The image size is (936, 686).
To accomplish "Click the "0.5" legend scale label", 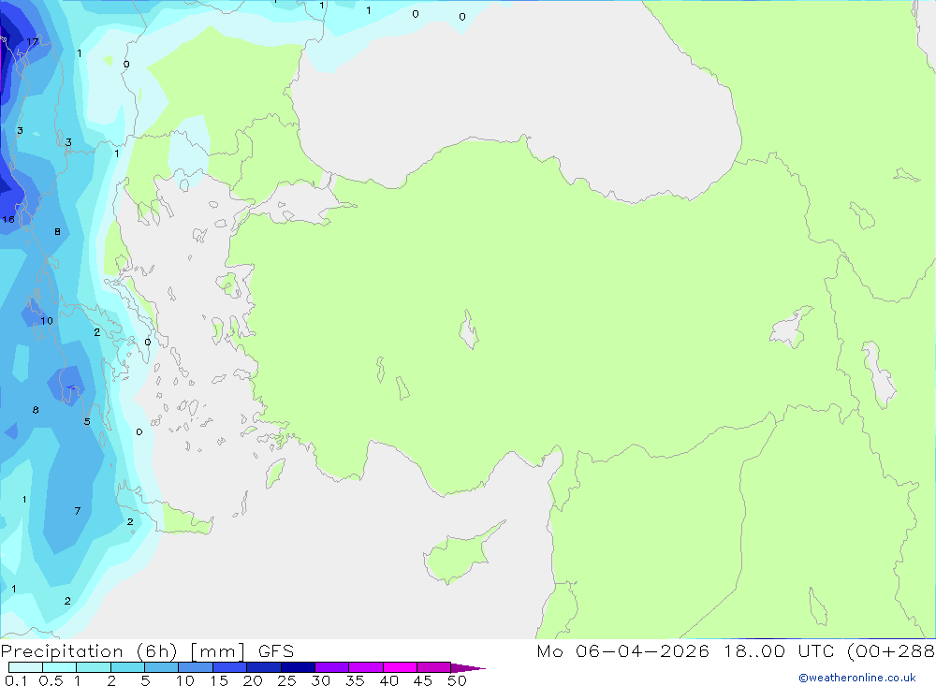I will [51, 680].
